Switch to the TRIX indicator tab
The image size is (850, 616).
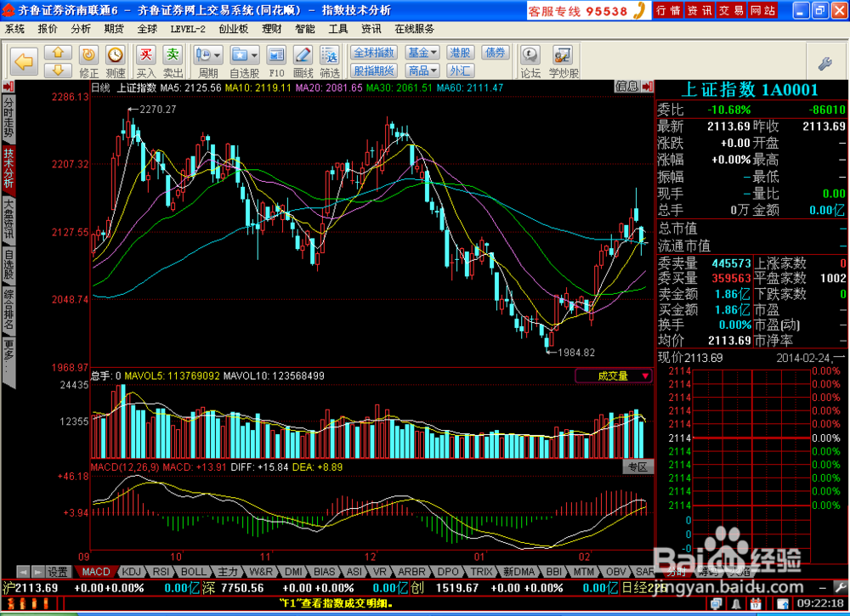click(481, 572)
